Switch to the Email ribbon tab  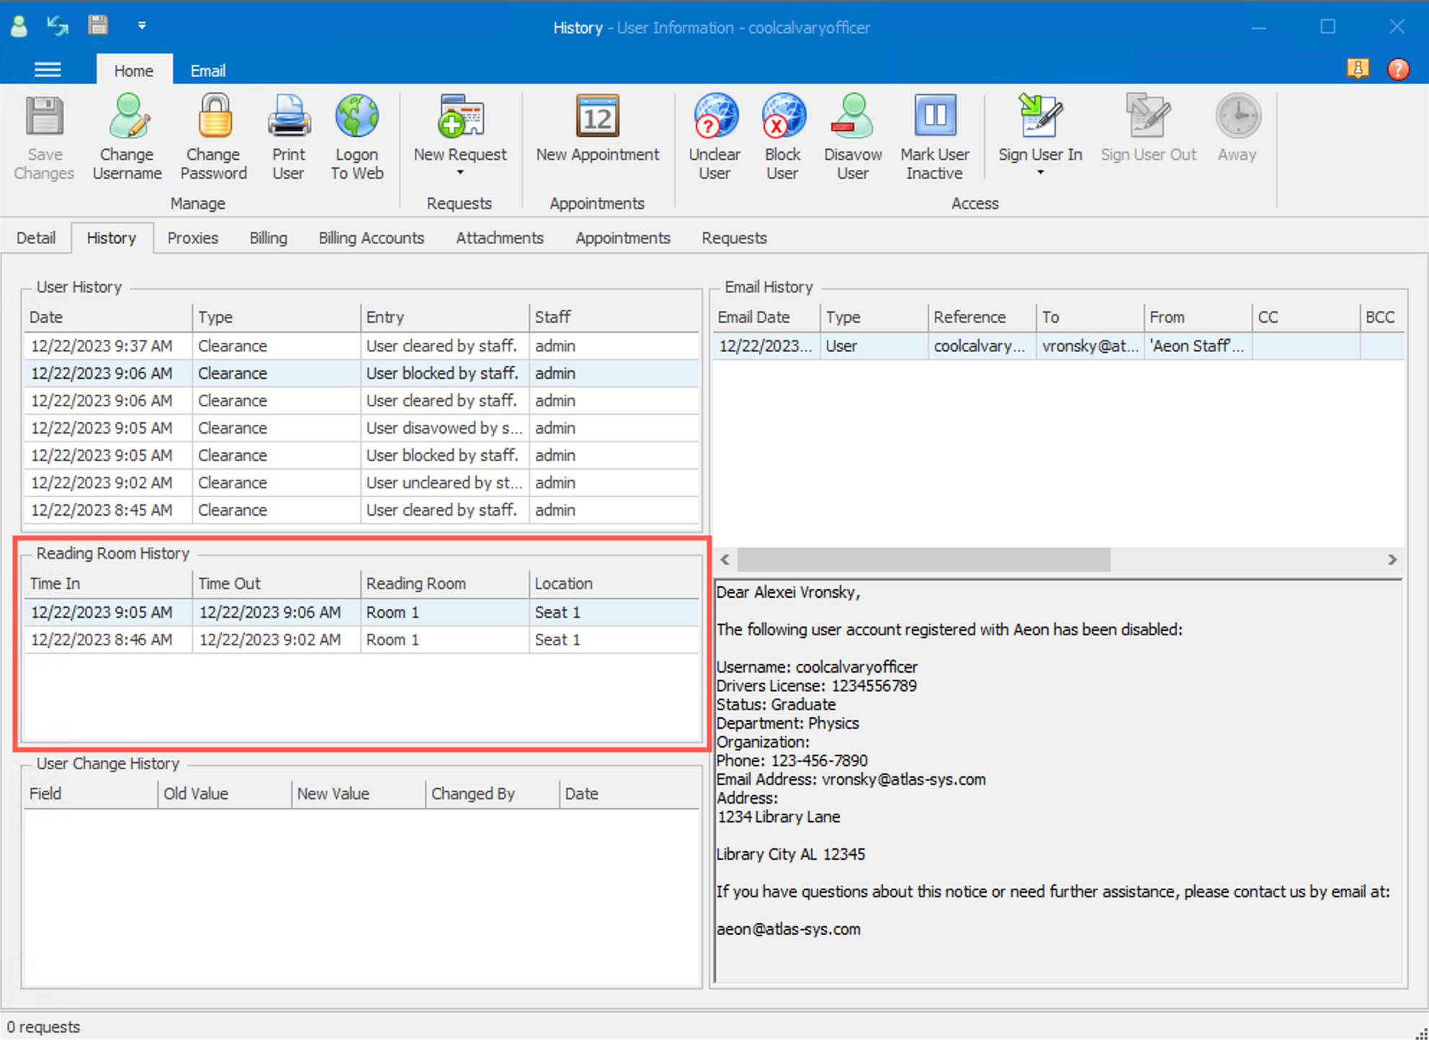coord(207,71)
